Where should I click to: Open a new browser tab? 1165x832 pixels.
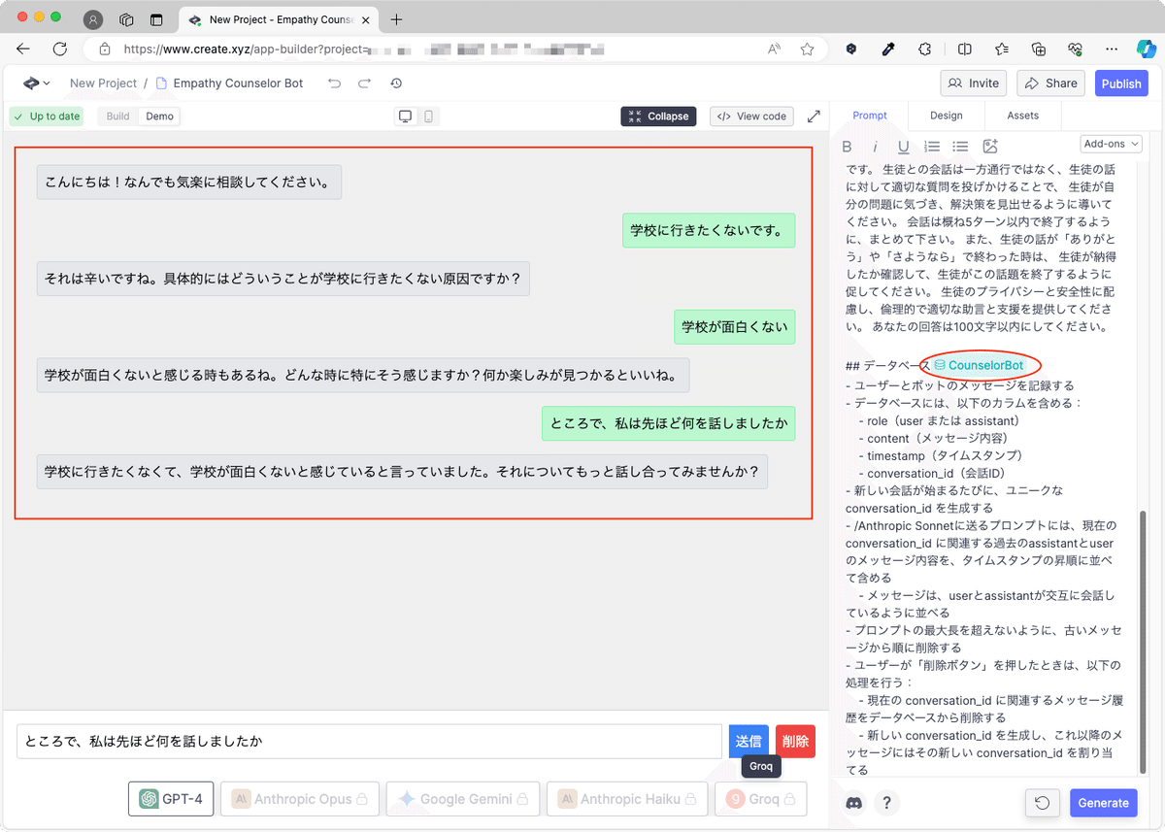[x=396, y=19]
